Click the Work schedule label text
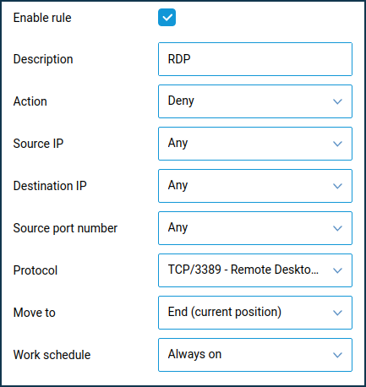This screenshot has width=366, height=387. (x=52, y=355)
